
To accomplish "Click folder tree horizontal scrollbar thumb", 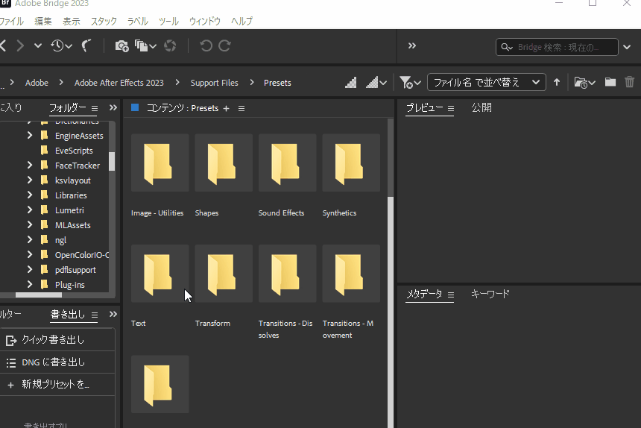I will point(39,295).
